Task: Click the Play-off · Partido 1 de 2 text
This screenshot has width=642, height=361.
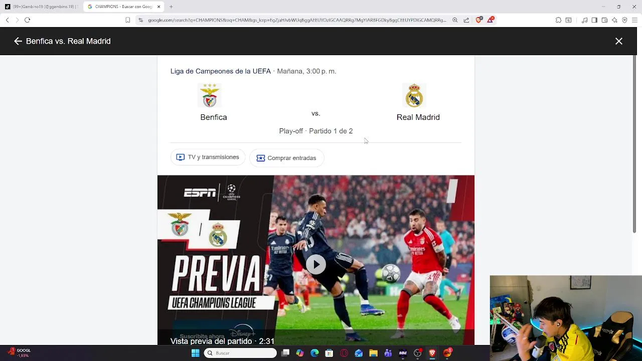Action: click(x=316, y=131)
